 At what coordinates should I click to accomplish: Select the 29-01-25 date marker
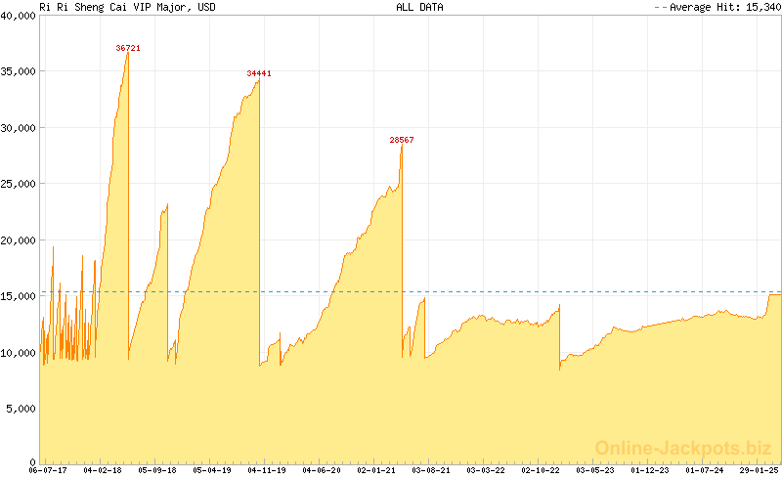coord(760,470)
